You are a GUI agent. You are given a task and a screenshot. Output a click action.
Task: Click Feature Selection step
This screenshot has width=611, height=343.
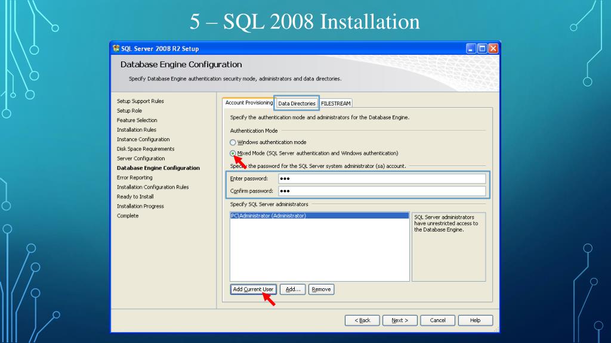pyautogui.click(x=137, y=120)
